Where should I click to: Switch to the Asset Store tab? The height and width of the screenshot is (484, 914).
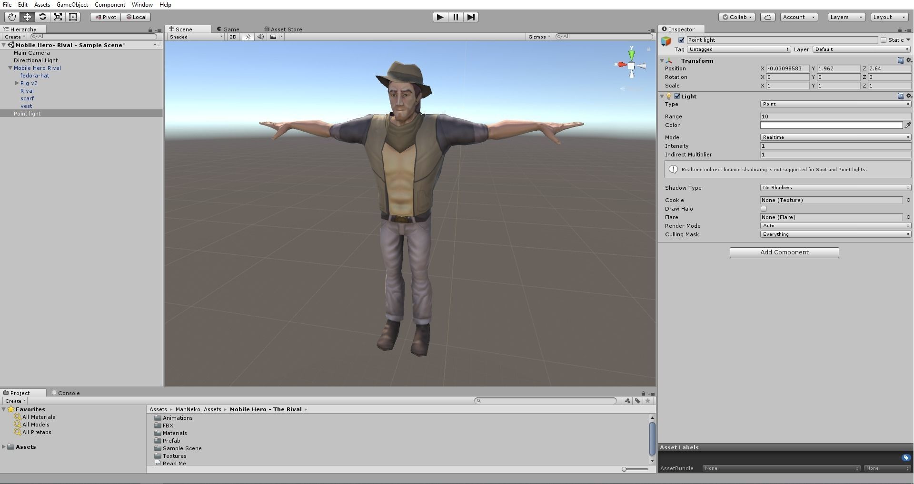[x=283, y=29]
